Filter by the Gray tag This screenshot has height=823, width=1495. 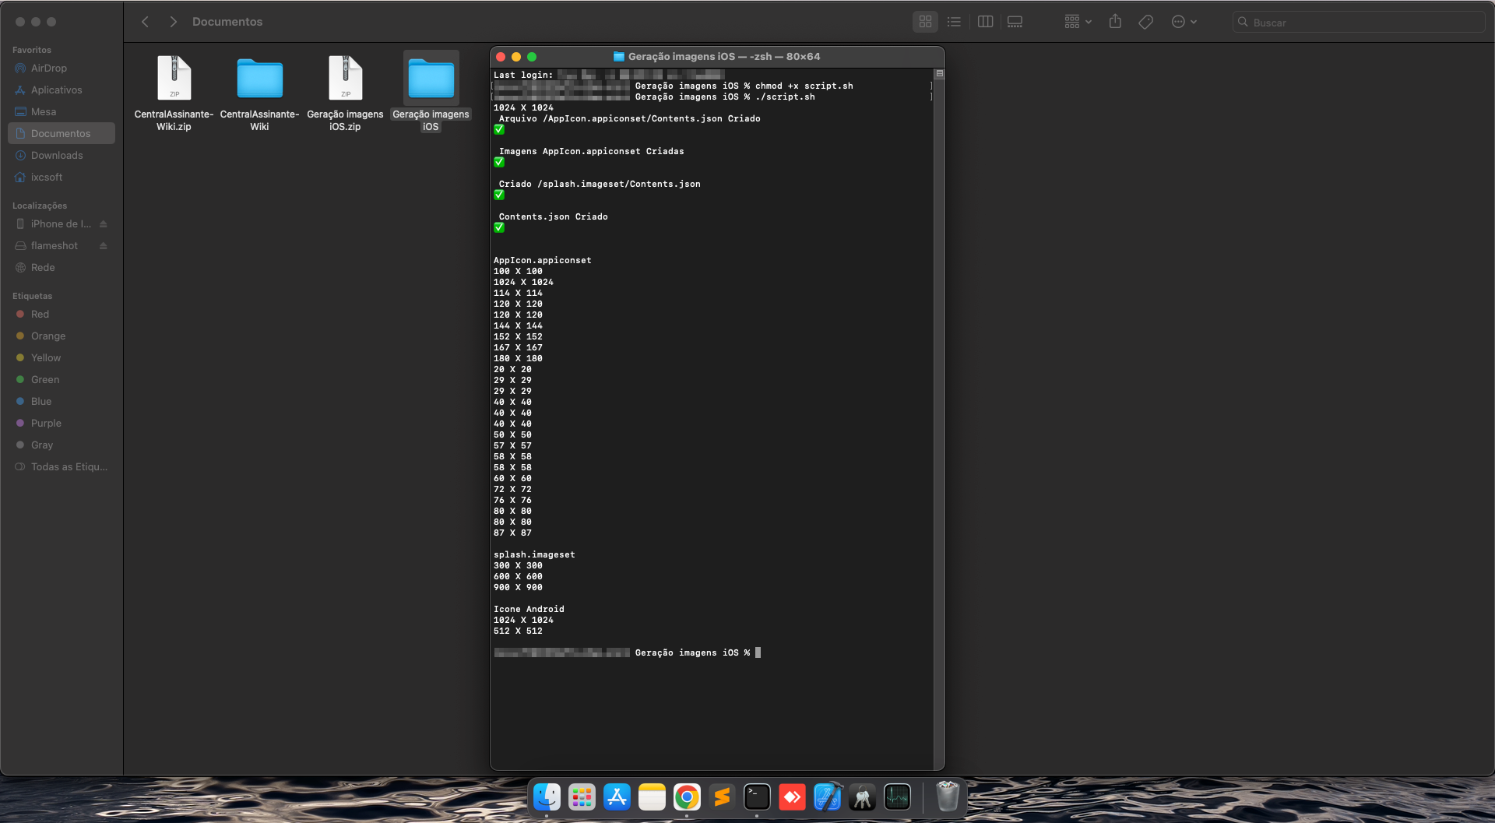(62, 445)
